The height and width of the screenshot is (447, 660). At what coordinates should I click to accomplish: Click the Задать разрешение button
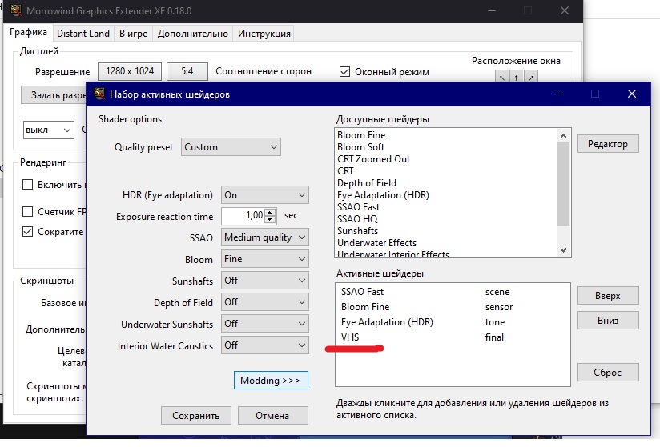pyautogui.click(x=54, y=95)
